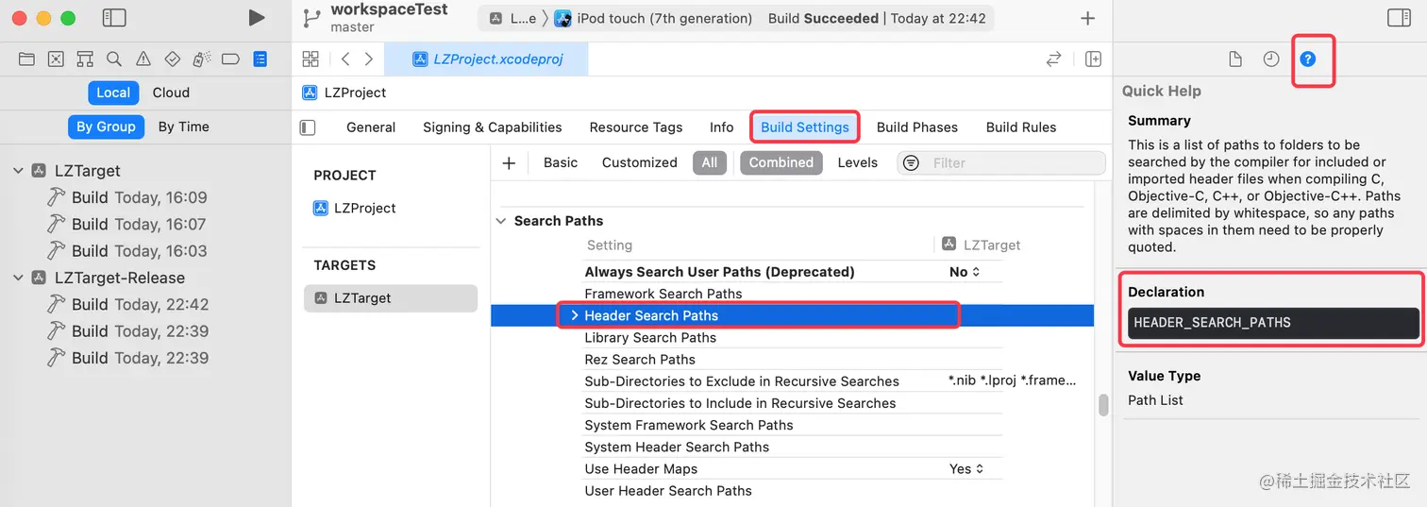Toggle the right inspector panel icon
Viewport: 1427px width, 507px height.
(1399, 18)
